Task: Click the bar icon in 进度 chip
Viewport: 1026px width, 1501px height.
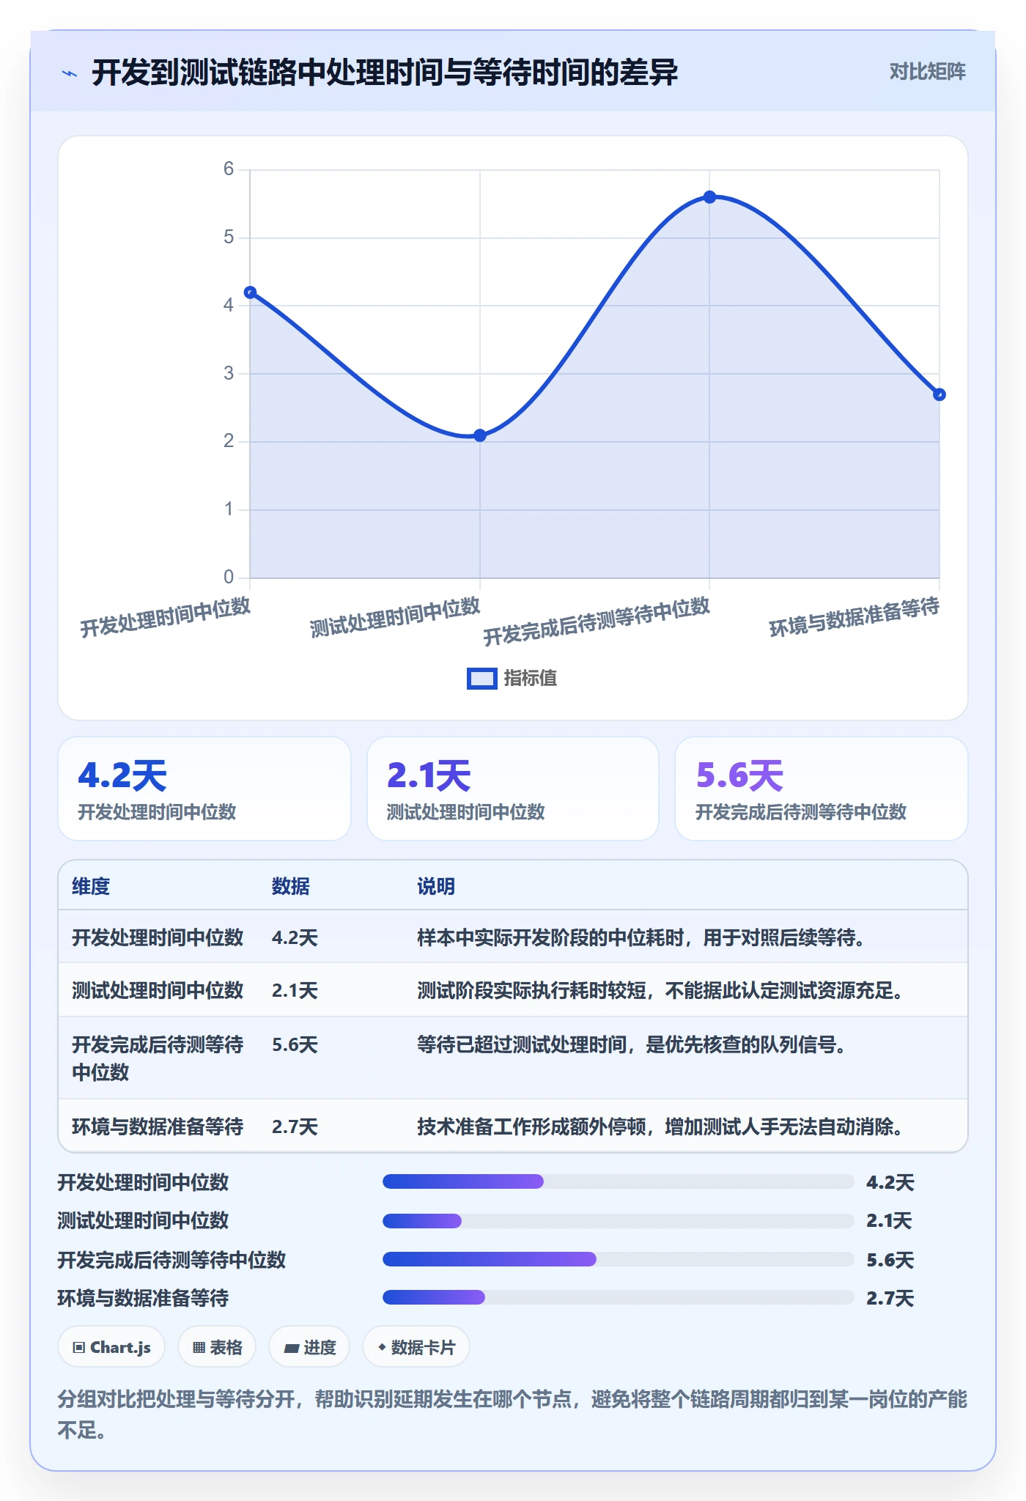Action: 292,1348
